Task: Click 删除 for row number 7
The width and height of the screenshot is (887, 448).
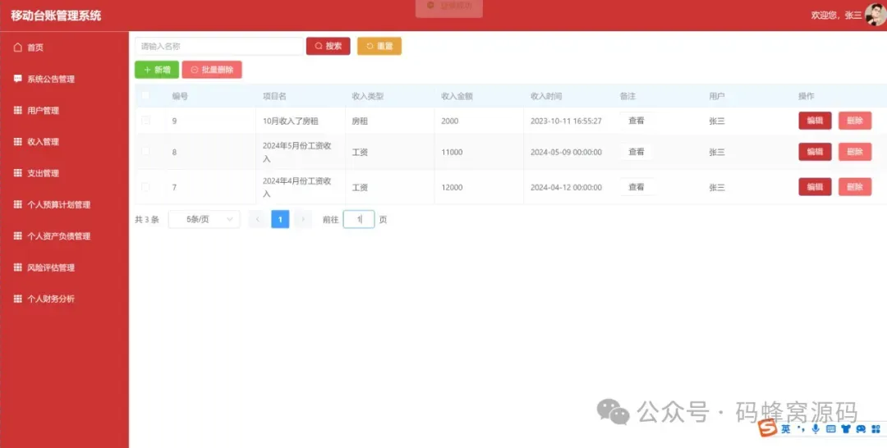Action: [x=855, y=187]
